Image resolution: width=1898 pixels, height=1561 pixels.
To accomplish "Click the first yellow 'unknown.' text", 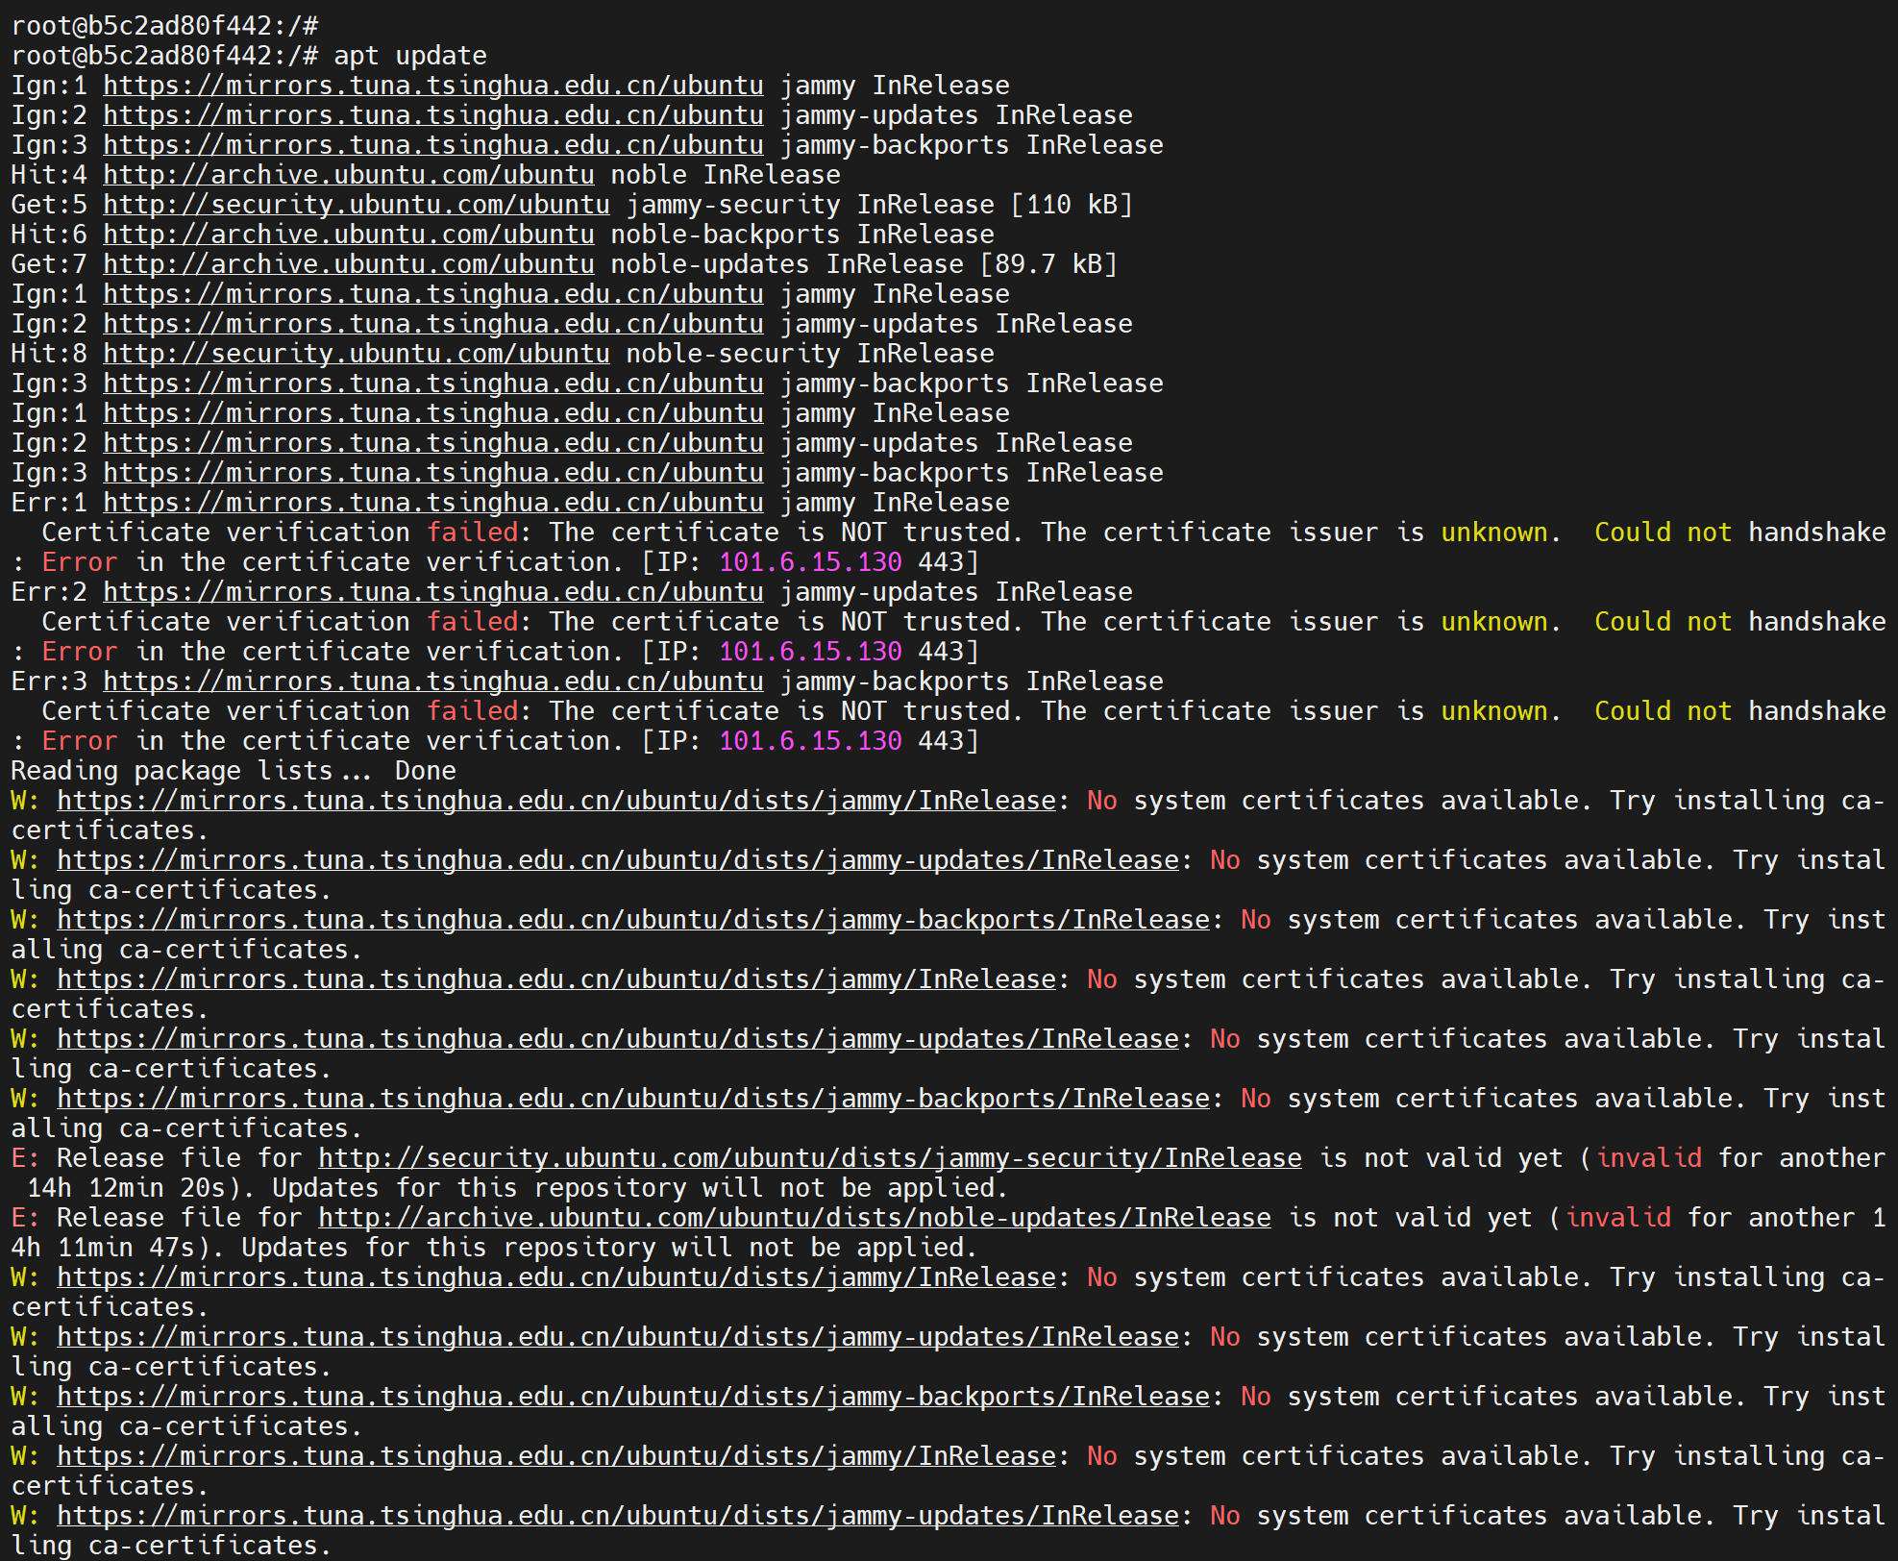I will pos(1500,533).
